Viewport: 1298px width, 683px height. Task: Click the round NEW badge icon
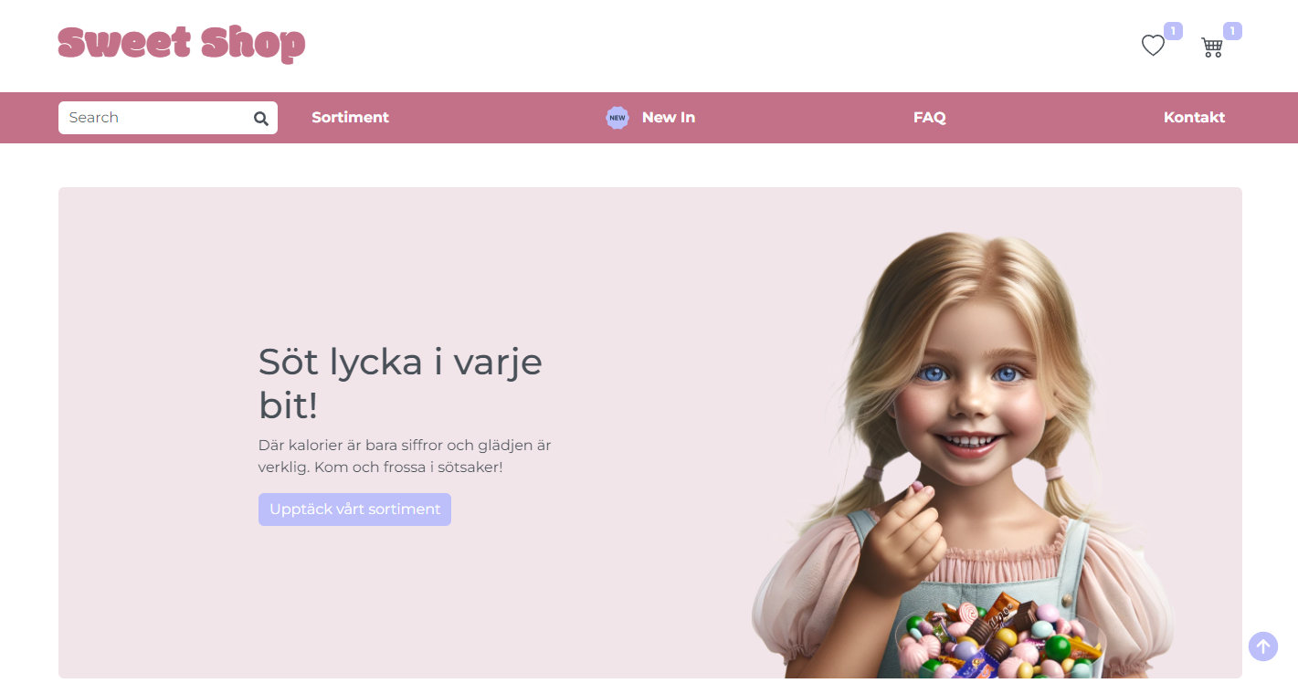[617, 118]
